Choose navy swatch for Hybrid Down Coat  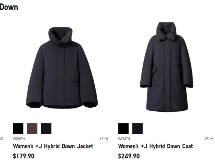[x=137, y=128]
